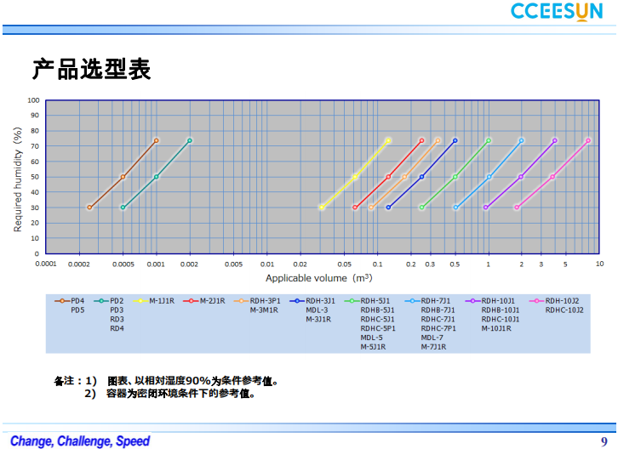Click the CCEESUN logo
The height and width of the screenshot is (449, 618).
pos(557,11)
